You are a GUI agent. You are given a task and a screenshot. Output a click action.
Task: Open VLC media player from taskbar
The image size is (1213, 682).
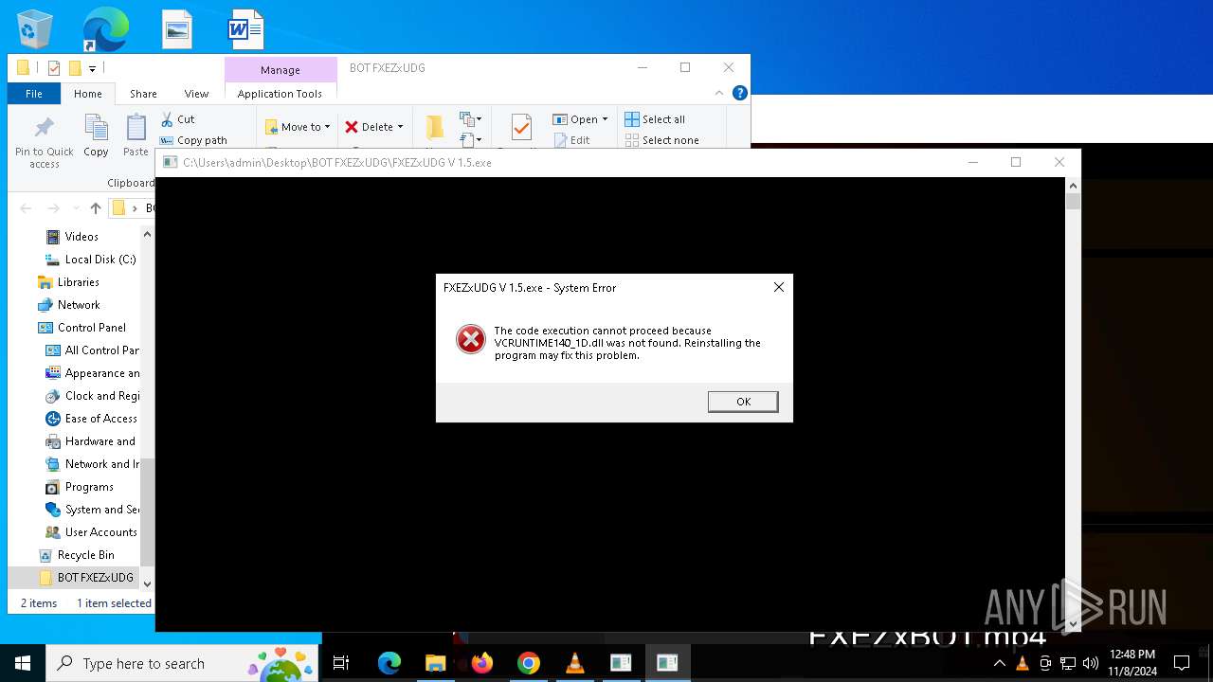click(574, 663)
